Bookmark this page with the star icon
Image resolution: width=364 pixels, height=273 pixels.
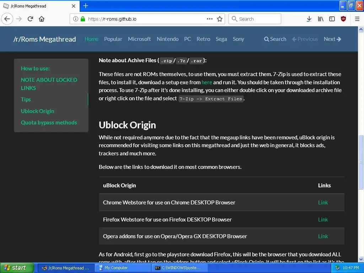pyautogui.click(x=220, y=19)
